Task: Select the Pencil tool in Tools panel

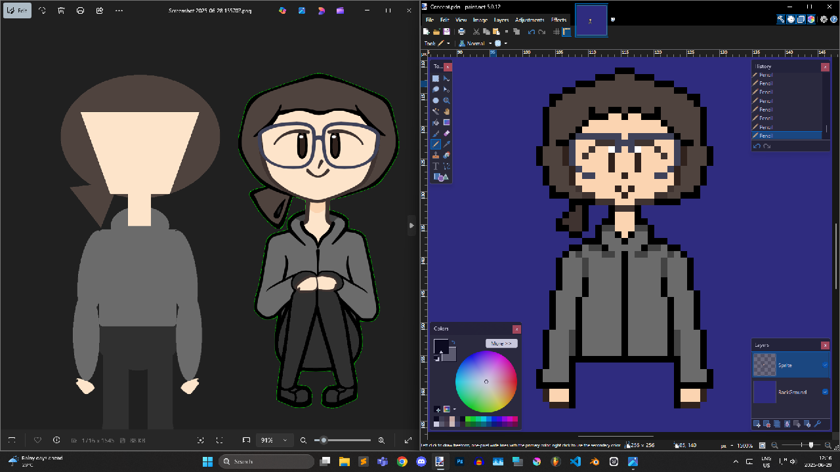Action: point(436,144)
